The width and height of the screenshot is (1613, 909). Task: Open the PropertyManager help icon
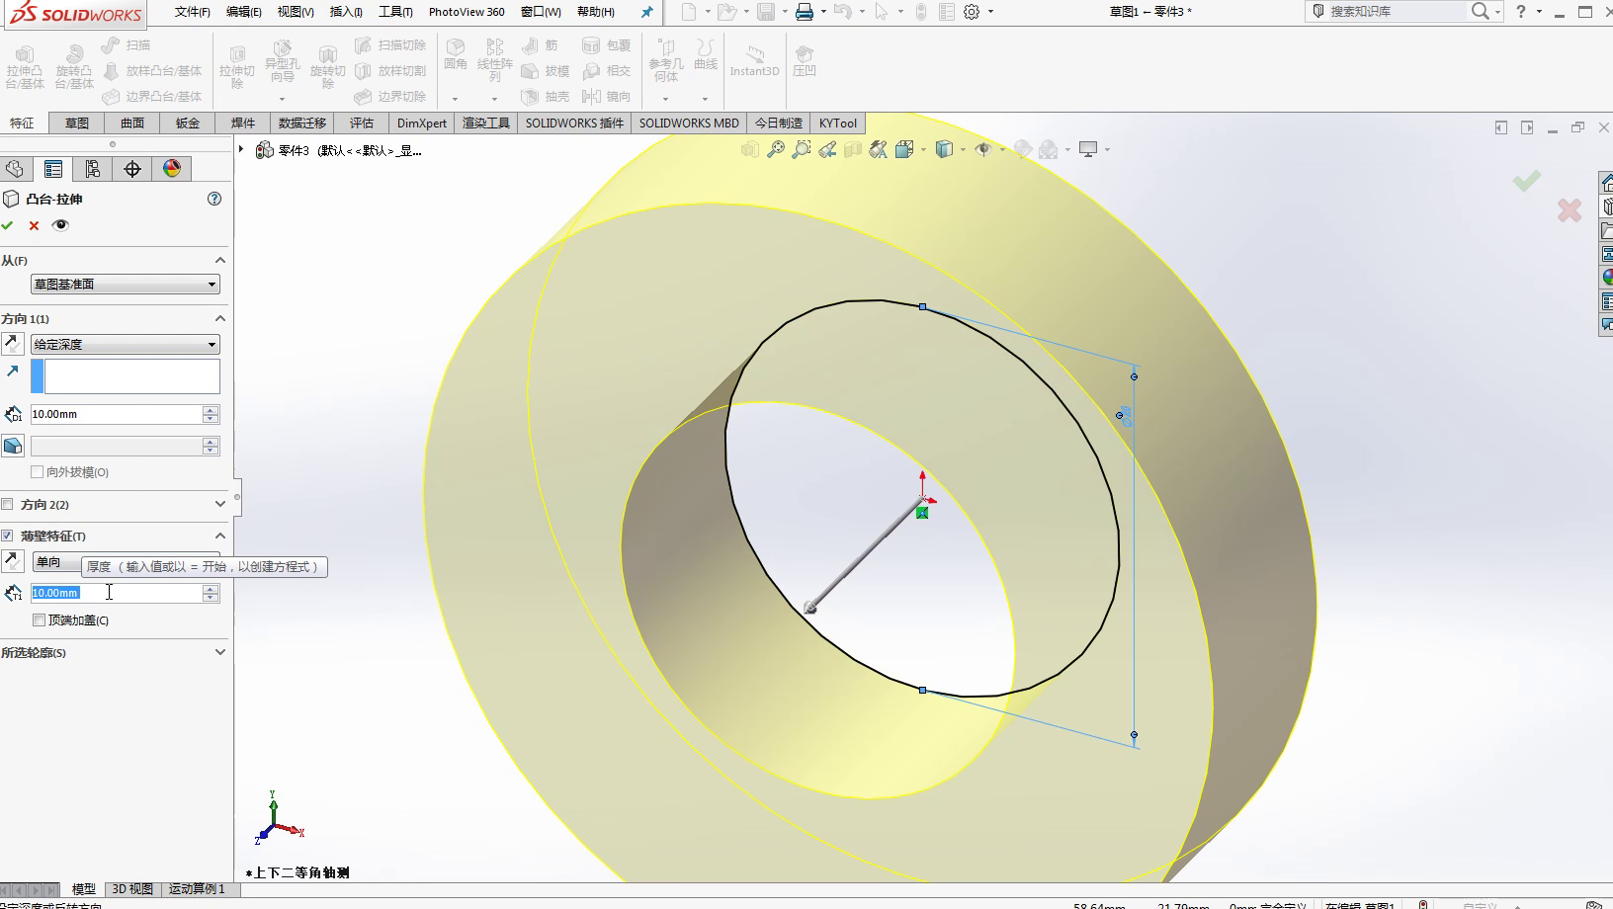coord(214,199)
